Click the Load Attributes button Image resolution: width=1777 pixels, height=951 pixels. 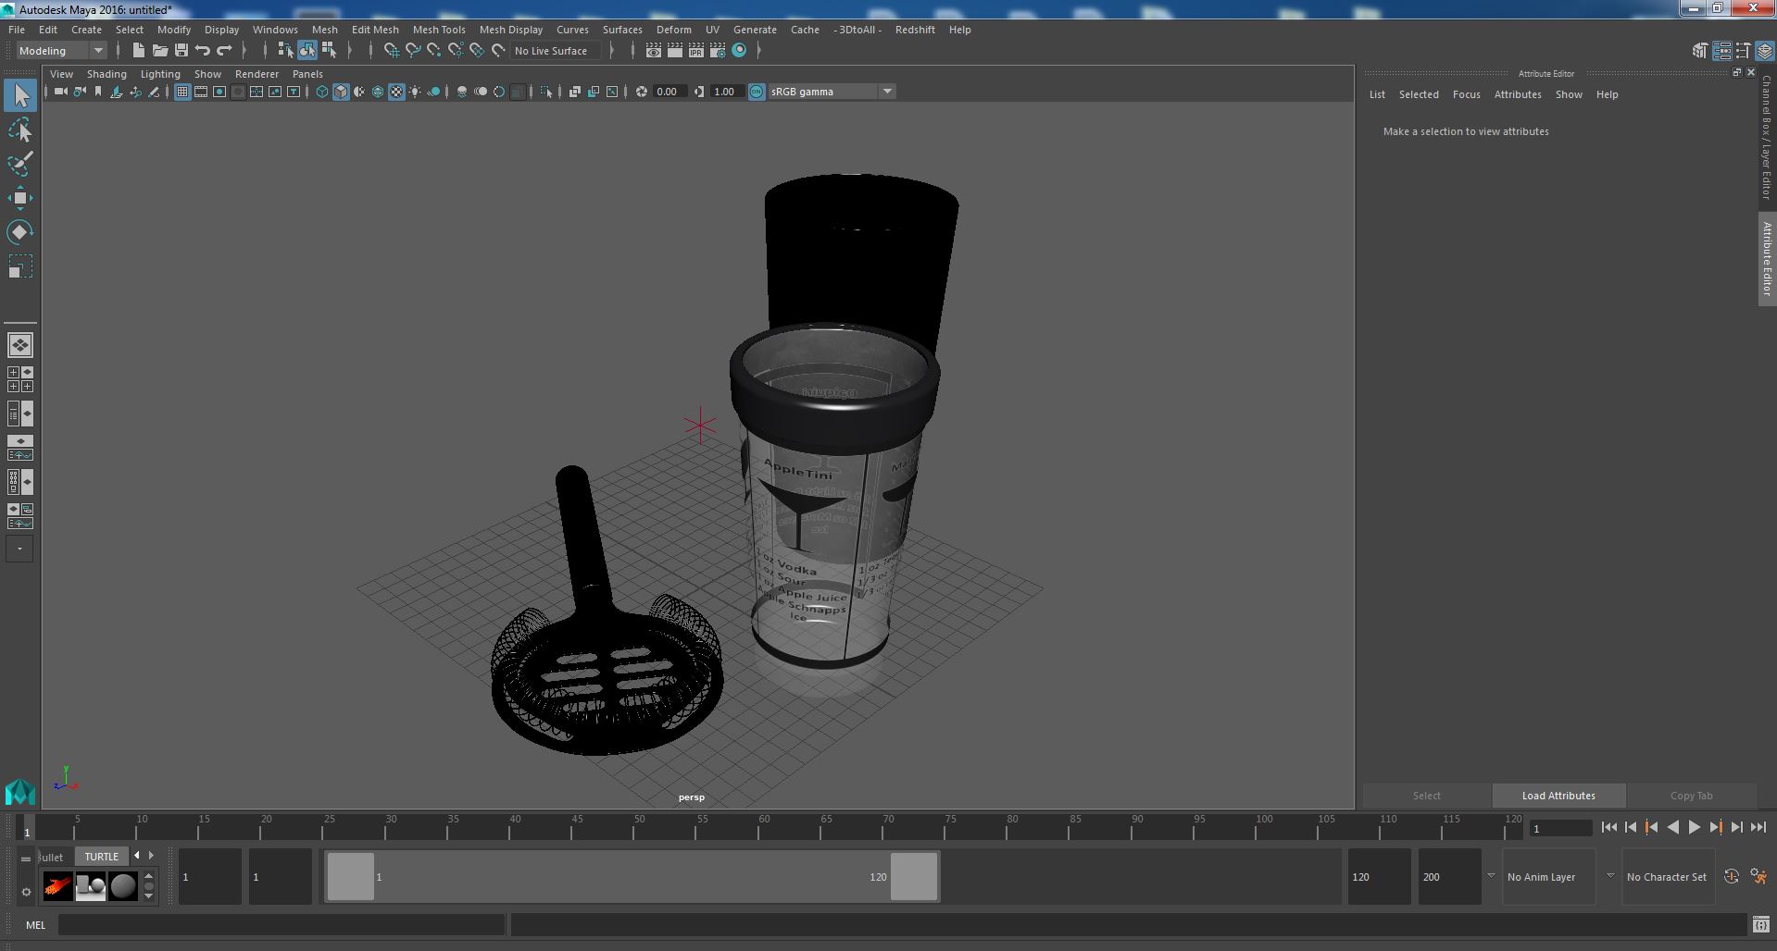[x=1558, y=796]
